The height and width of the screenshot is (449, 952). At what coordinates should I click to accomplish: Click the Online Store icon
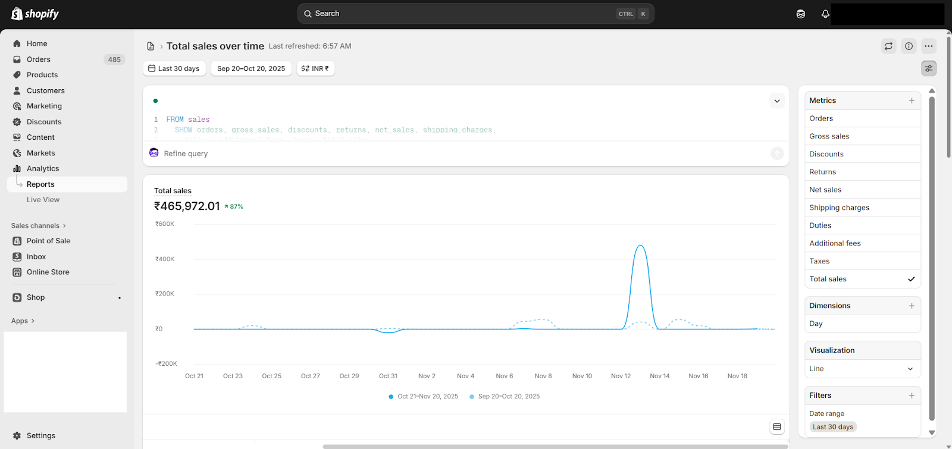(17, 272)
